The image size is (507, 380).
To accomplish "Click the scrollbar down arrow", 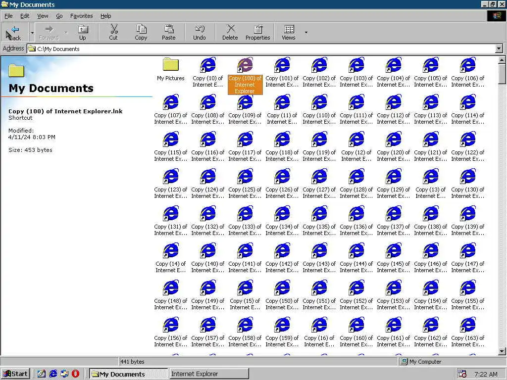I will [x=502, y=351].
